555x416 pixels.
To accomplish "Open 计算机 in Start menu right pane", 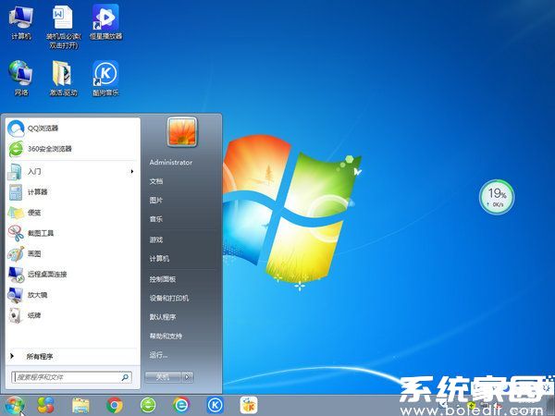I will point(159,259).
